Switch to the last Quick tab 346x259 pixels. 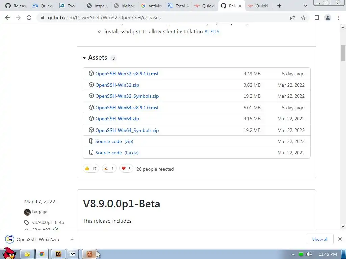258,6
